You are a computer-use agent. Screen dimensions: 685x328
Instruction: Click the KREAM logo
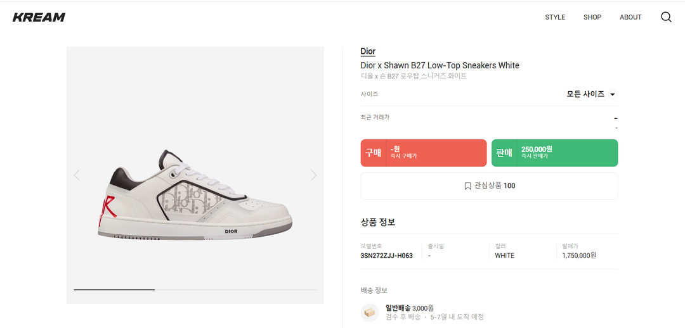click(39, 17)
